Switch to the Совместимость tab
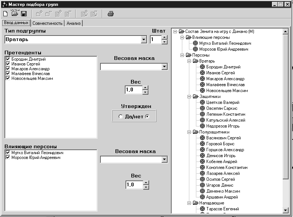293x217 pixels. [48, 23]
